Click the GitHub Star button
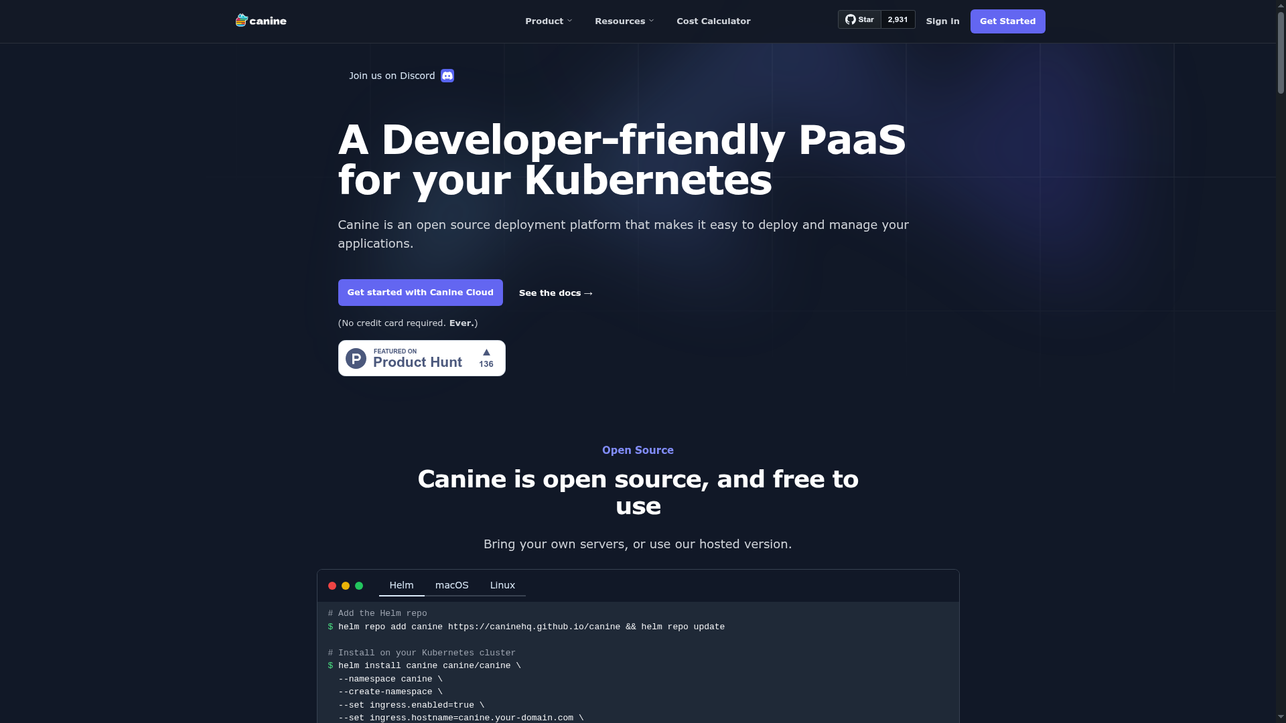This screenshot has width=1286, height=723. tap(859, 19)
